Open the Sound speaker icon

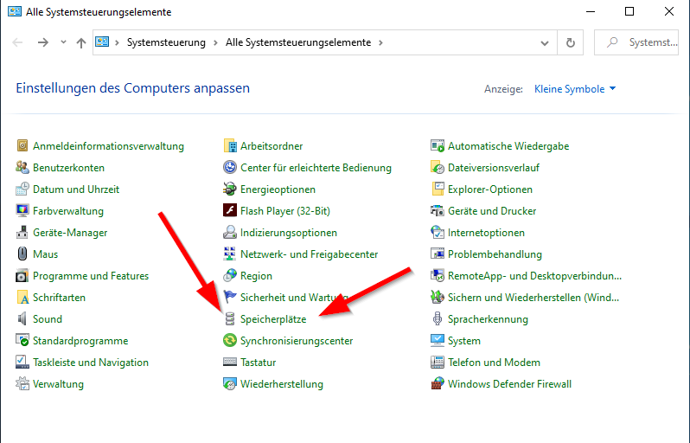tap(22, 318)
